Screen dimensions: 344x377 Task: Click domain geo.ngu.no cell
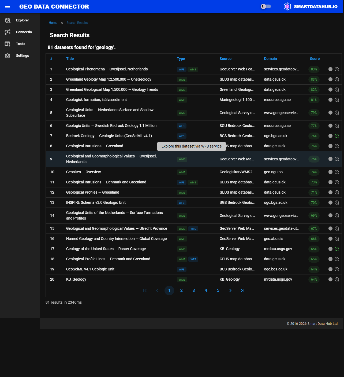(x=273, y=172)
